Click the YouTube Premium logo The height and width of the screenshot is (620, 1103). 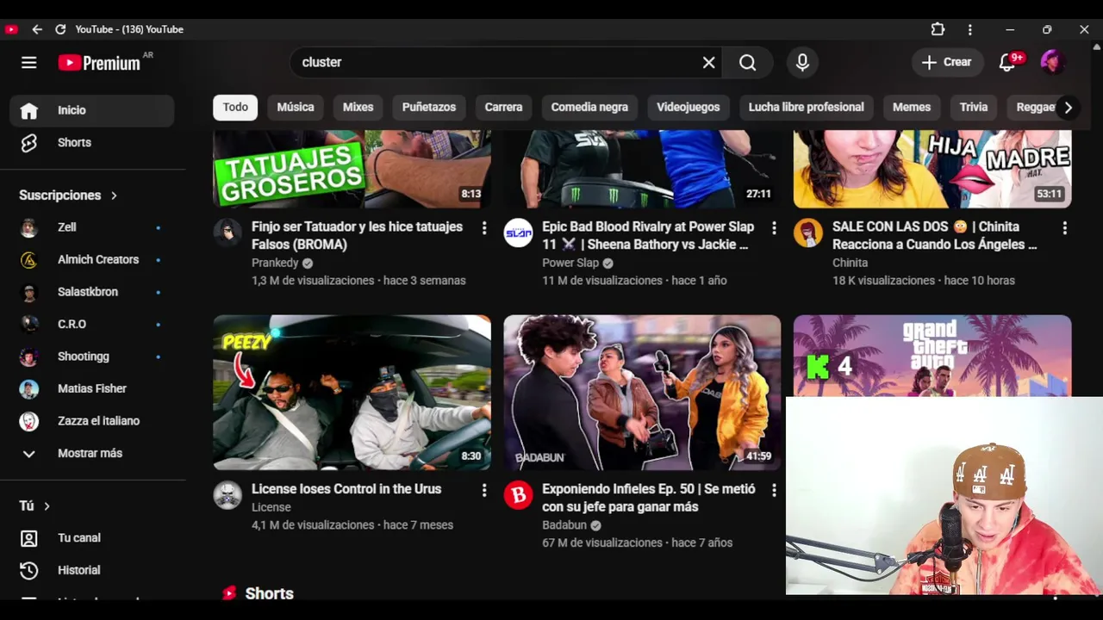(x=99, y=63)
